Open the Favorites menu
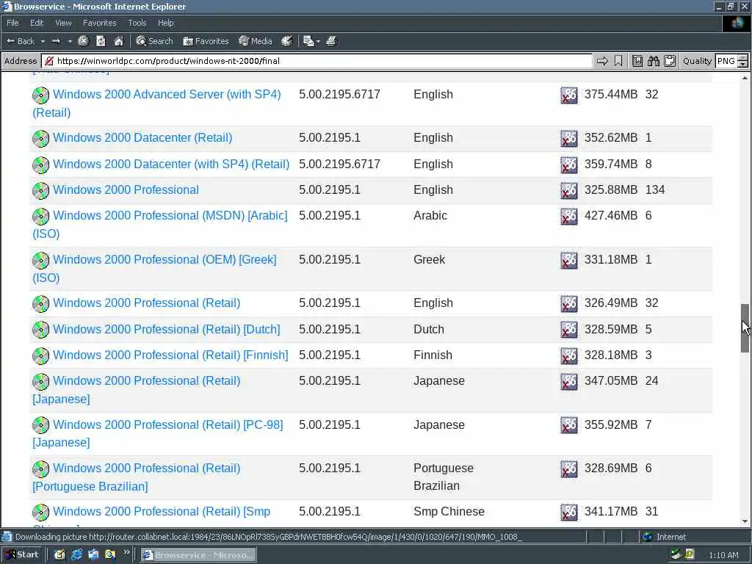752x564 pixels. click(x=99, y=23)
